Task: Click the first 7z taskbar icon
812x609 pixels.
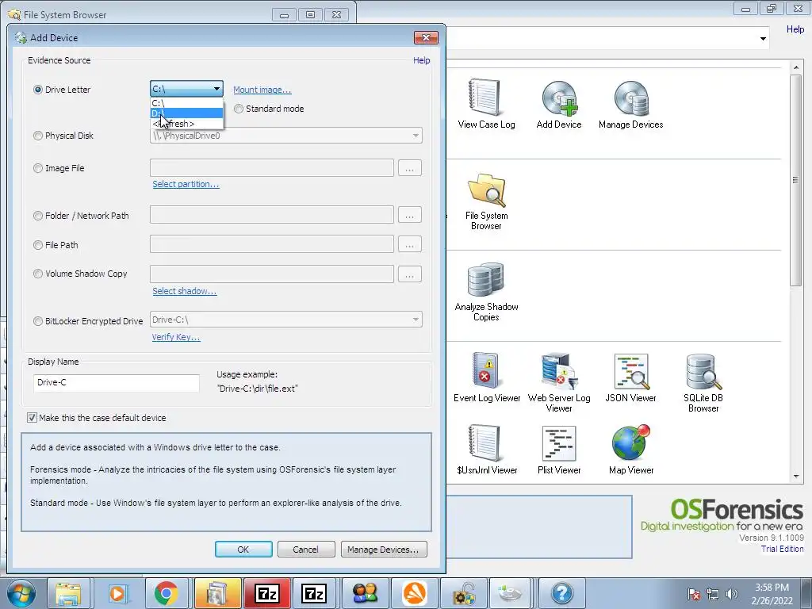Action: coord(267,593)
